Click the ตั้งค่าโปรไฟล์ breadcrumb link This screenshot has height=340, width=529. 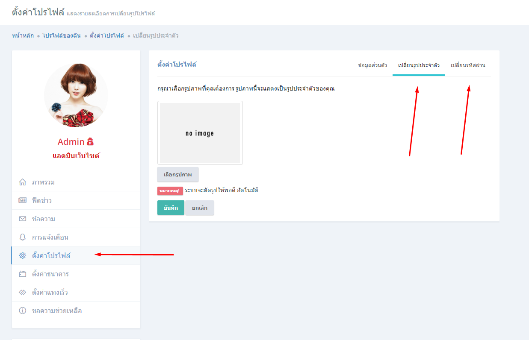pyautogui.click(x=107, y=35)
